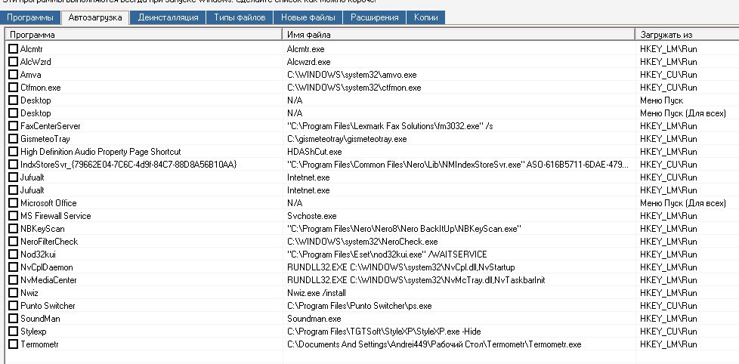Select the Lexmark Fax Solutions fm3032.exe path
The image size is (739, 364).
(390, 125)
